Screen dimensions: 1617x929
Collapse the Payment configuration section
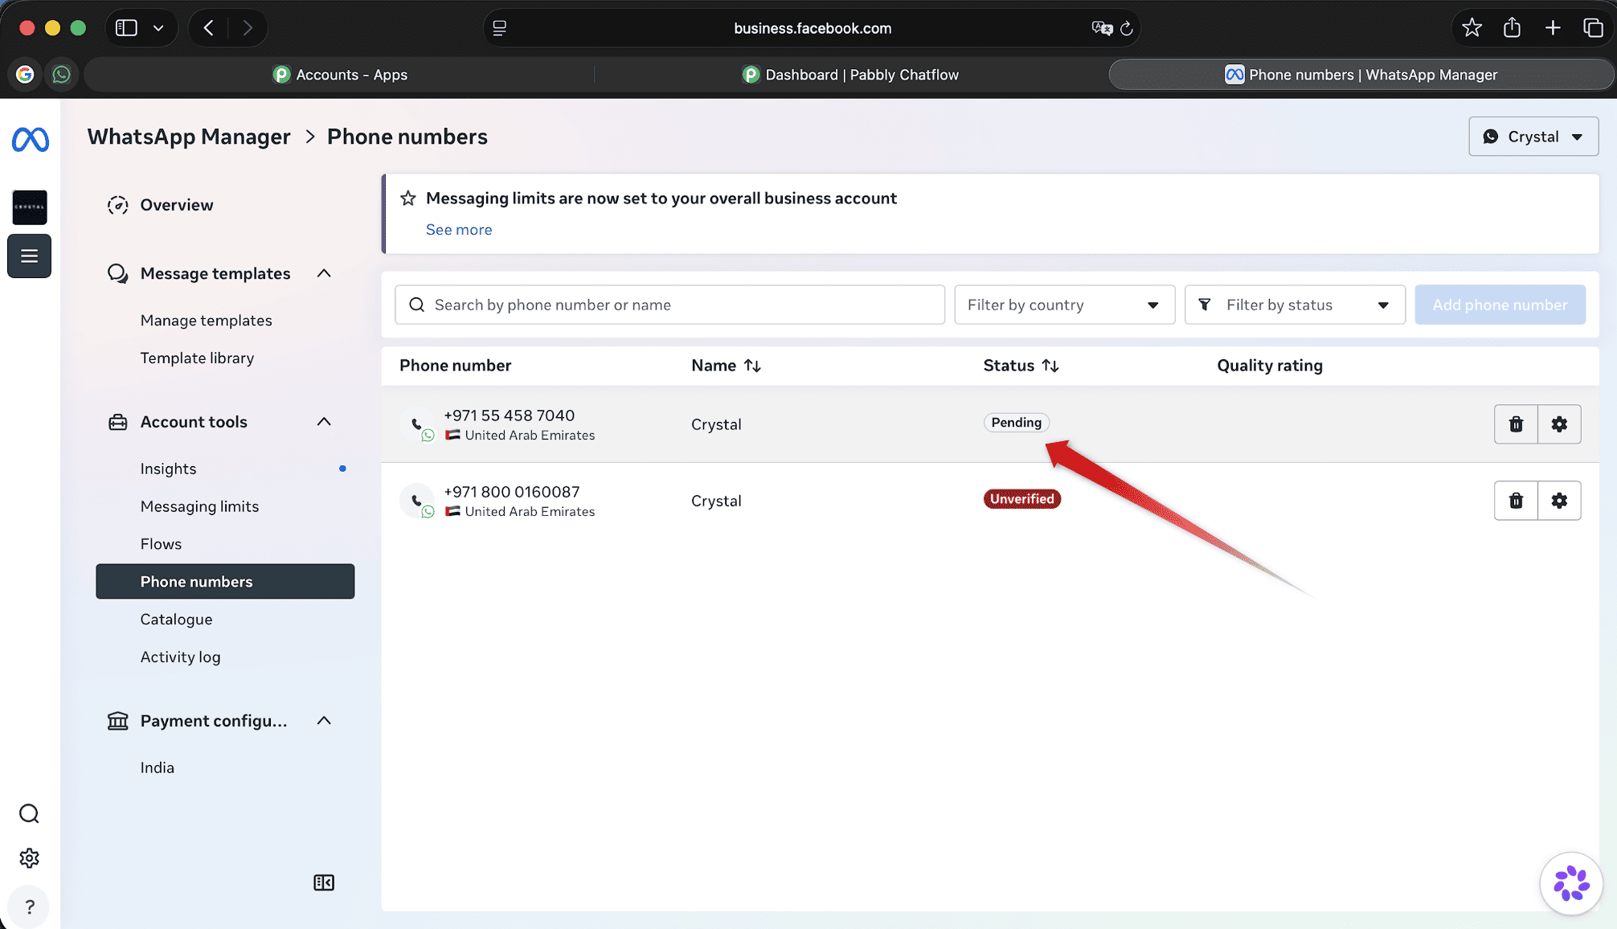[324, 721]
